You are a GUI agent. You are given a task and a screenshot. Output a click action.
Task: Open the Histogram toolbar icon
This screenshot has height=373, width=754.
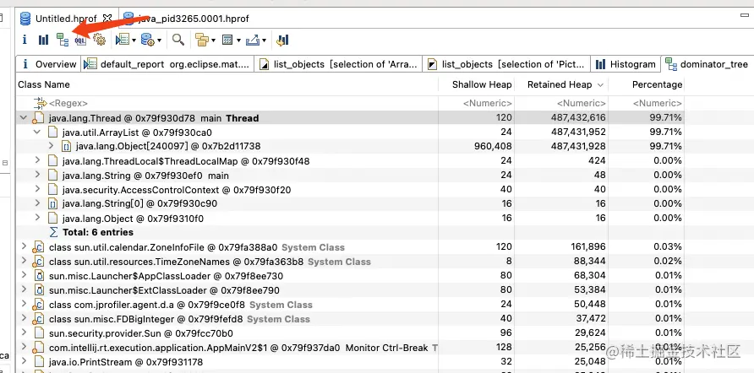pyautogui.click(x=44, y=40)
